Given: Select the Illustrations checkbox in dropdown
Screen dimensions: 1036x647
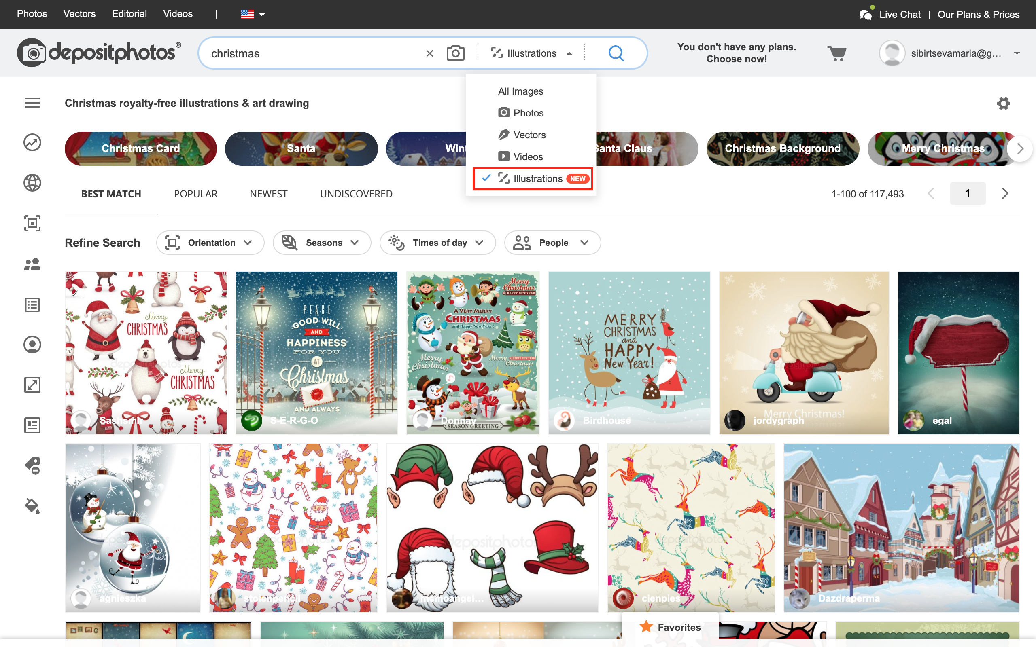Looking at the screenshot, I should click(x=486, y=178).
